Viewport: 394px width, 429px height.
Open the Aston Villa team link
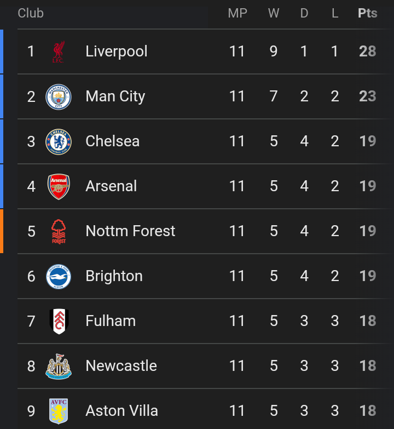tap(121, 411)
